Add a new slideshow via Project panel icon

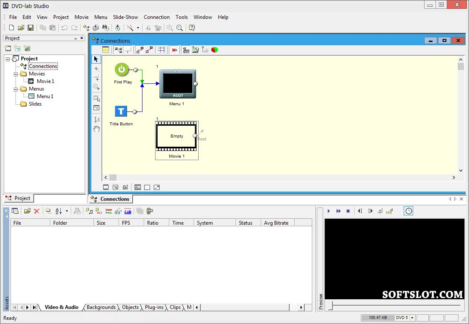pyautogui.click(x=27, y=48)
